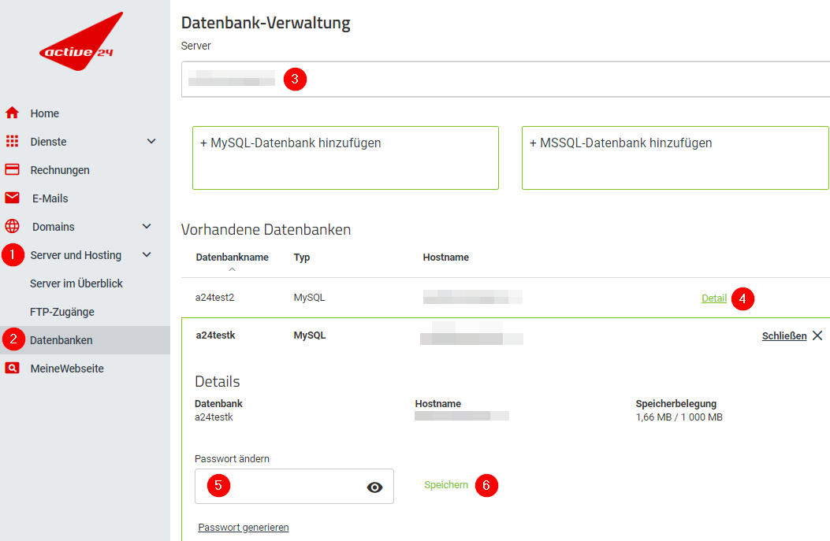Click the Domains globe icon
This screenshot has height=541, width=830.
click(12, 227)
